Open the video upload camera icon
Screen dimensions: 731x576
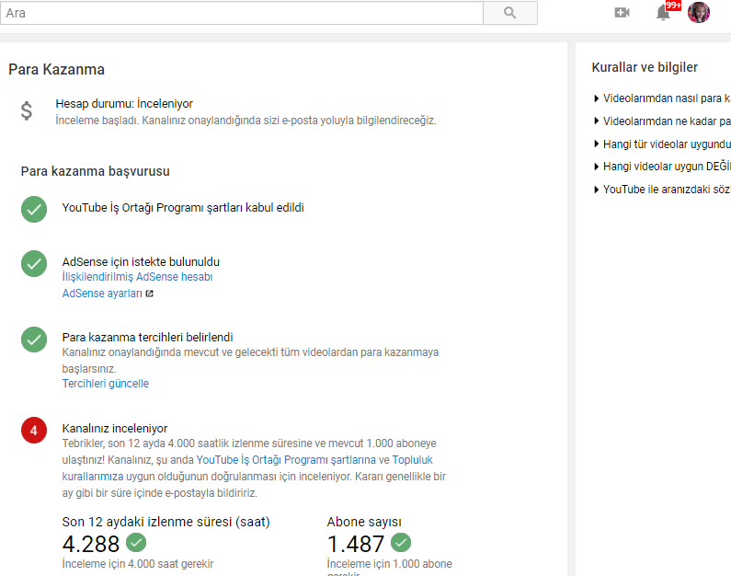click(622, 13)
